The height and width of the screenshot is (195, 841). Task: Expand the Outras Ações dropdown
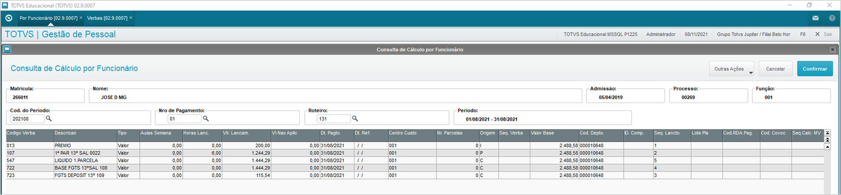coord(731,69)
